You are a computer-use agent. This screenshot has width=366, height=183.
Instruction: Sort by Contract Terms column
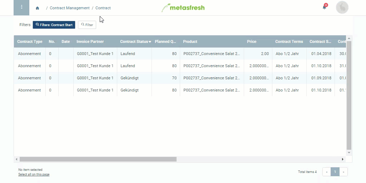289,41
